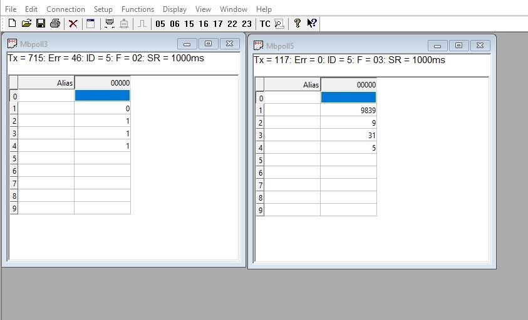Click the red X delete icon
Viewport: 528px width, 320px height.
(x=73, y=24)
